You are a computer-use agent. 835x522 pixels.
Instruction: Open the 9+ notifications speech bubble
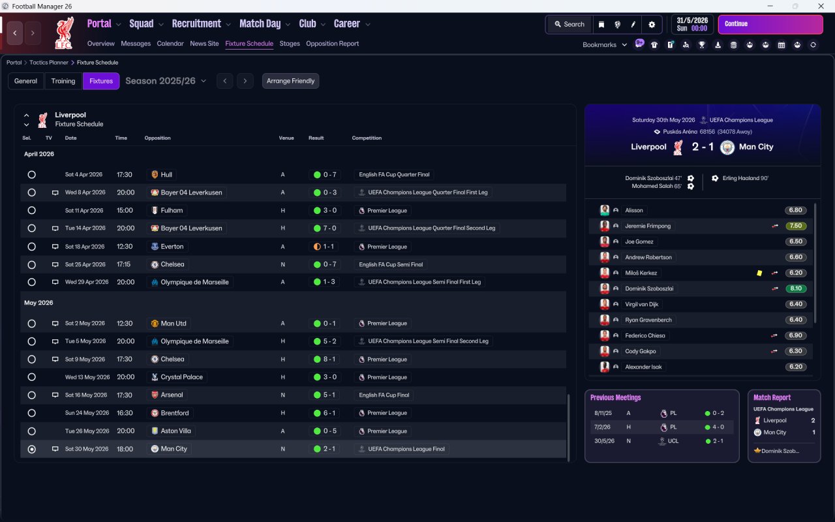(639, 44)
